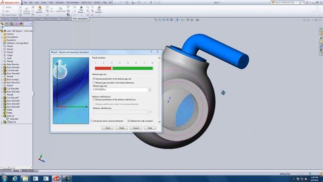Click the result resolution slider handle
This screenshot has width=323, height=182.
(112, 68)
